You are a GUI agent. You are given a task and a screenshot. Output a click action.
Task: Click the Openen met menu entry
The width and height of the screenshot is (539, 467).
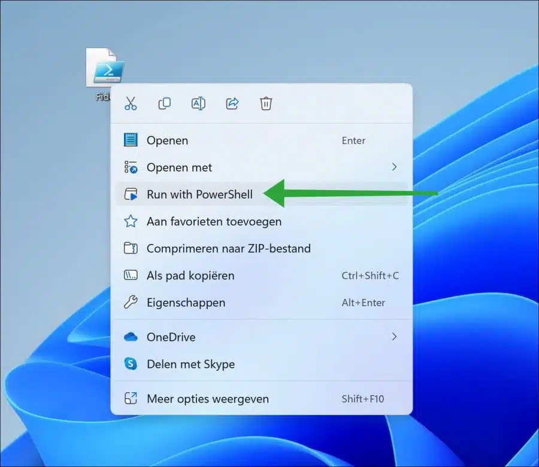pos(262,167)
